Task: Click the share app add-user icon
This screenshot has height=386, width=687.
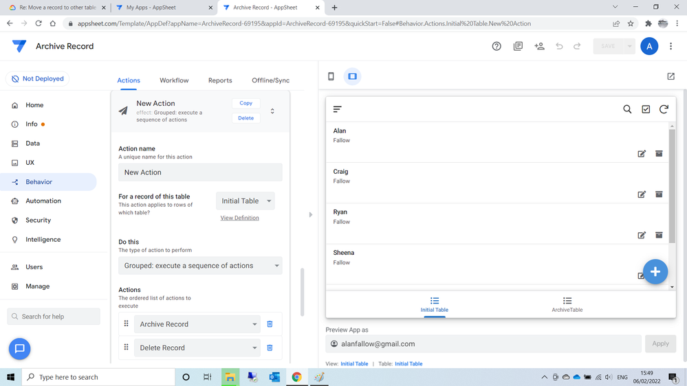Action: (x=539, y=46)
